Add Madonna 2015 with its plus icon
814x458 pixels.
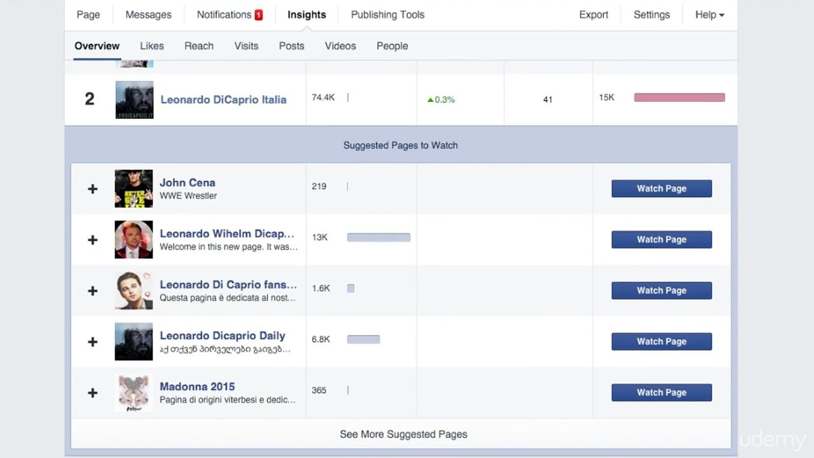pos(93,392)
